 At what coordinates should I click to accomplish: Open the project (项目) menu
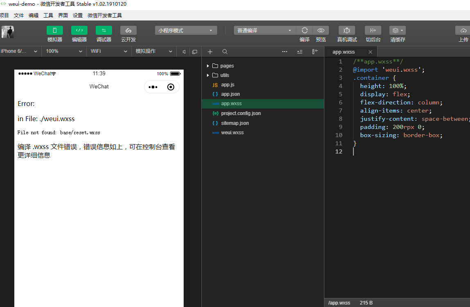click(4, 15)
